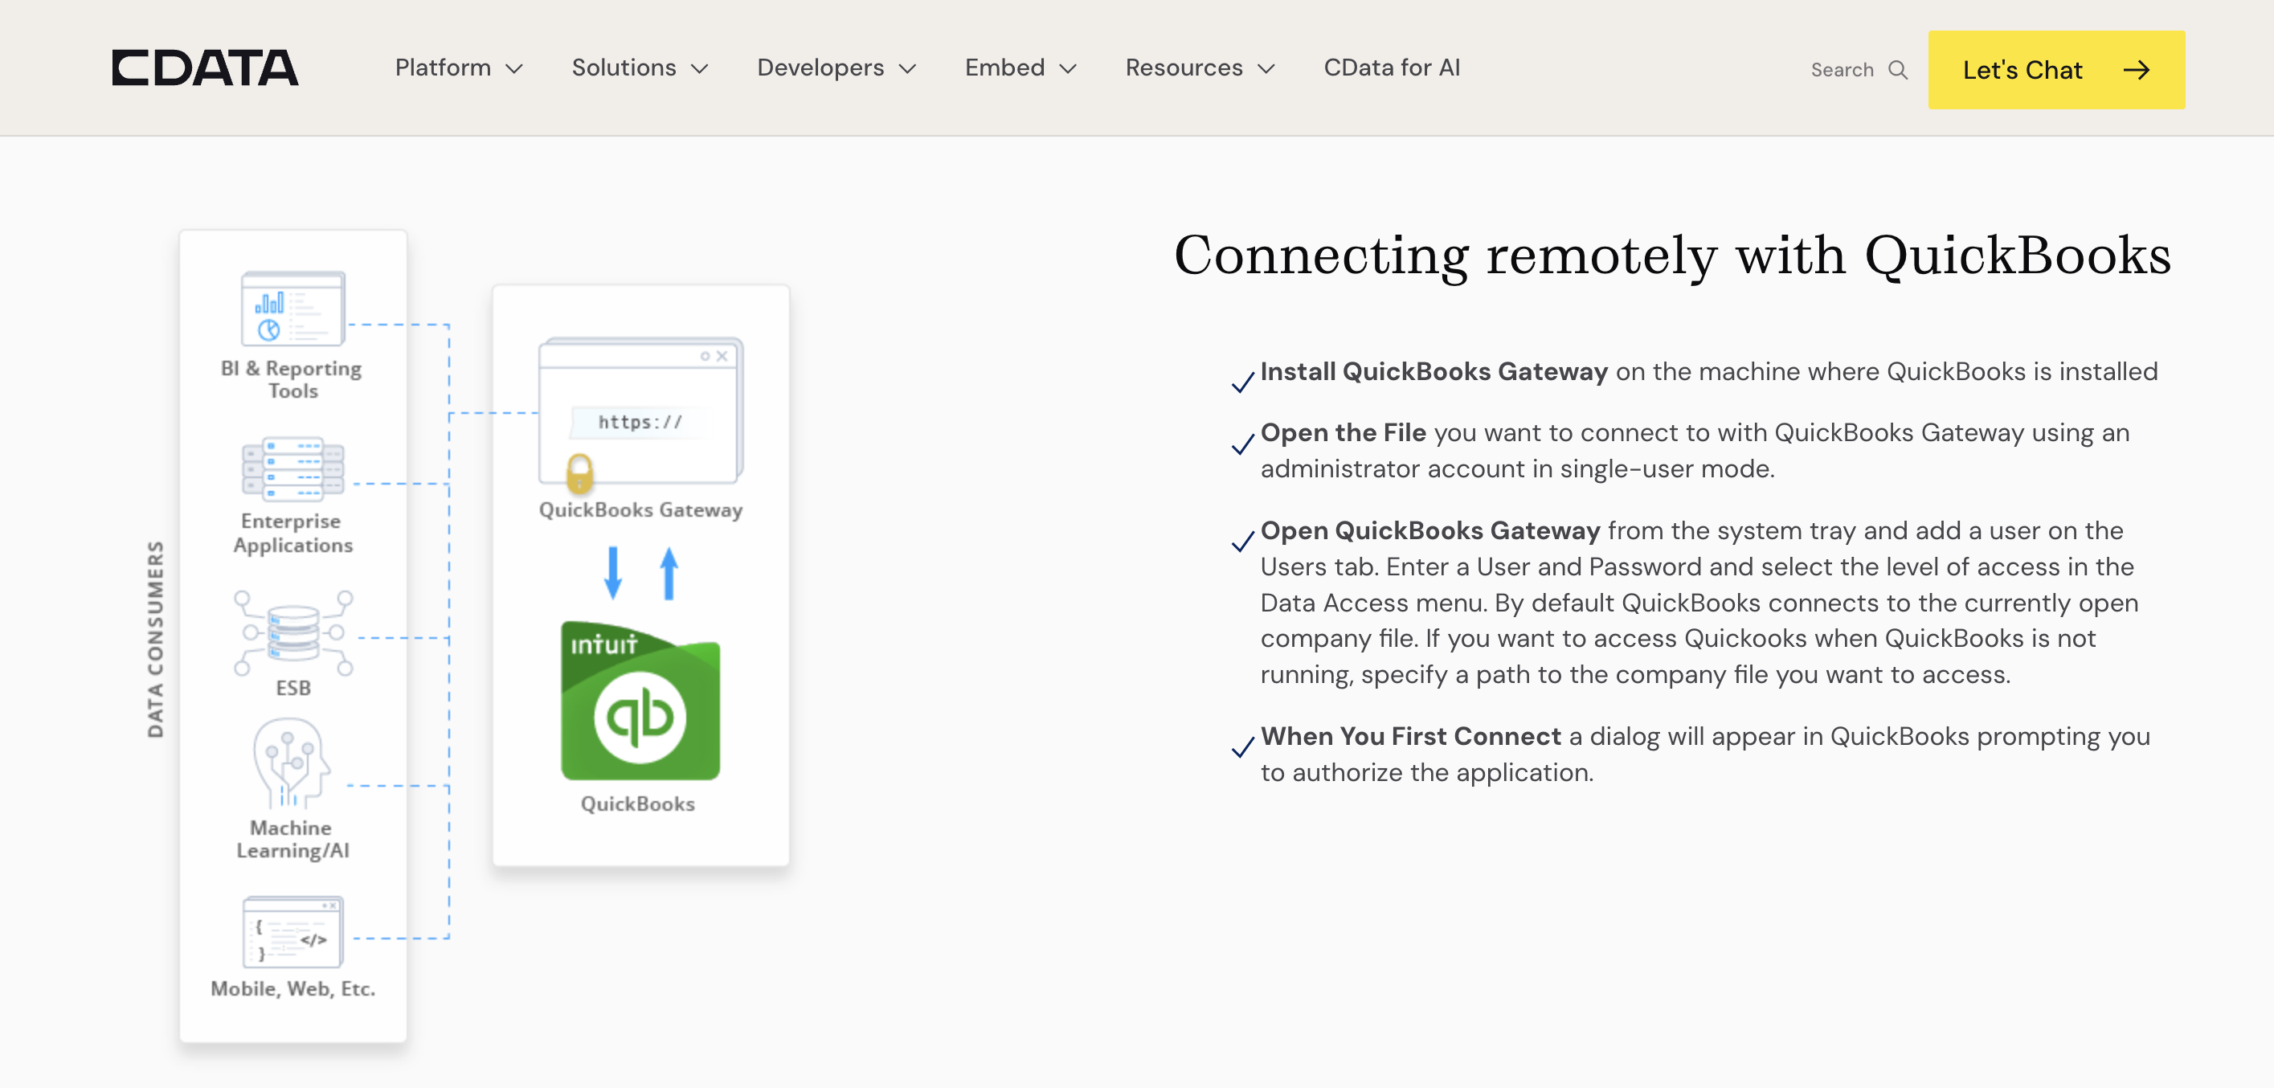This screenshot has width=2274, height=1088.
Task: Click the Enterprise Applications label
Action: click(x=293, y=534)
